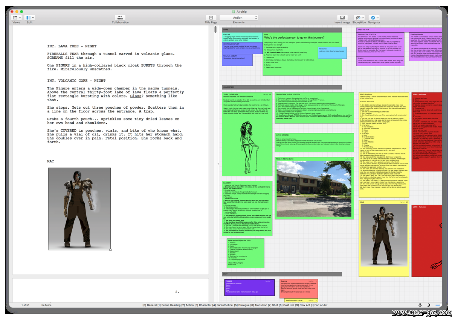Click the Split view icon
The image size is (452, 317).
click(x=28, y=18)
